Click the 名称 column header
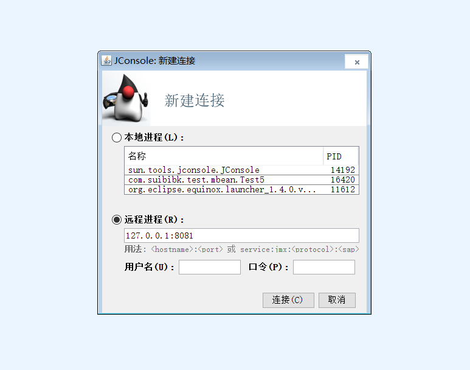Viewport: 470px width, 370px height. pos(224,156)
